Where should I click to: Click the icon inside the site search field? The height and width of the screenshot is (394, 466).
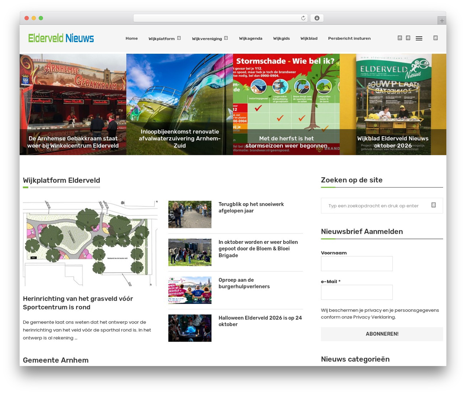click(x=433, y=205)
